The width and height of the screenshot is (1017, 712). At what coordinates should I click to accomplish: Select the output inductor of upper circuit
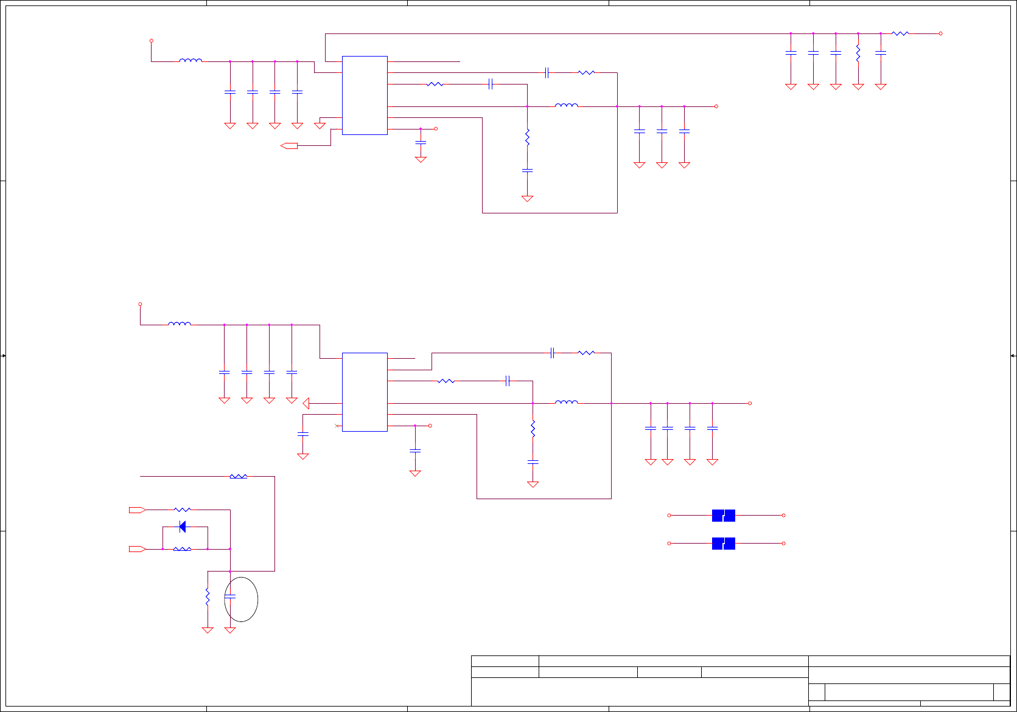pyautogui.click(x=567, y=105)
